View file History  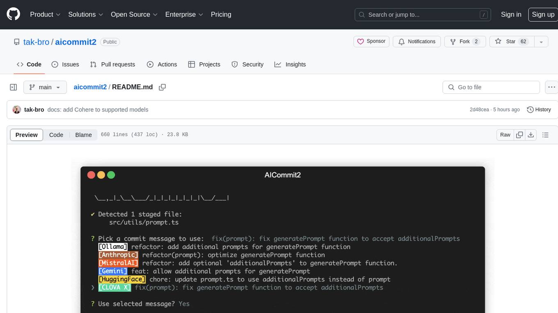point(539,109)
